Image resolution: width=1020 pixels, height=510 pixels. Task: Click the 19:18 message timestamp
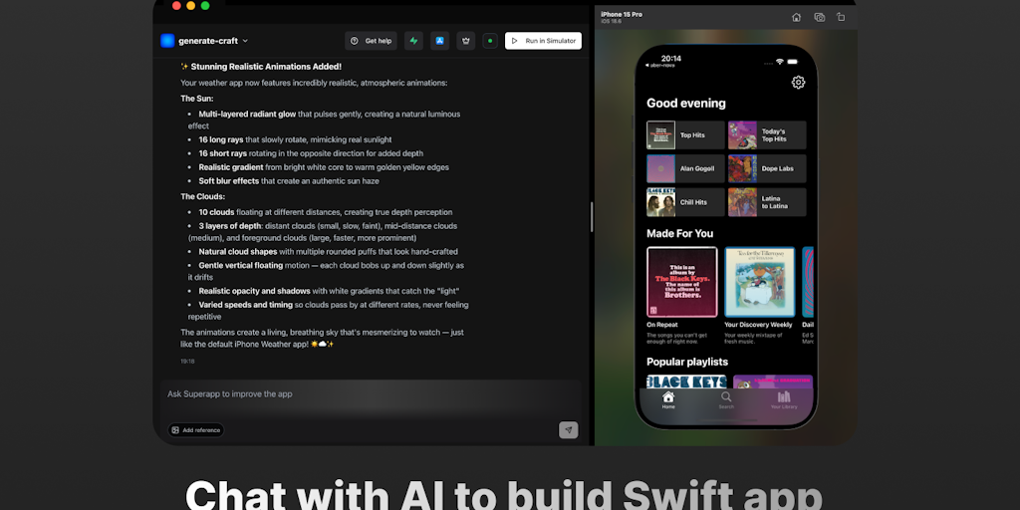(187, 361)
